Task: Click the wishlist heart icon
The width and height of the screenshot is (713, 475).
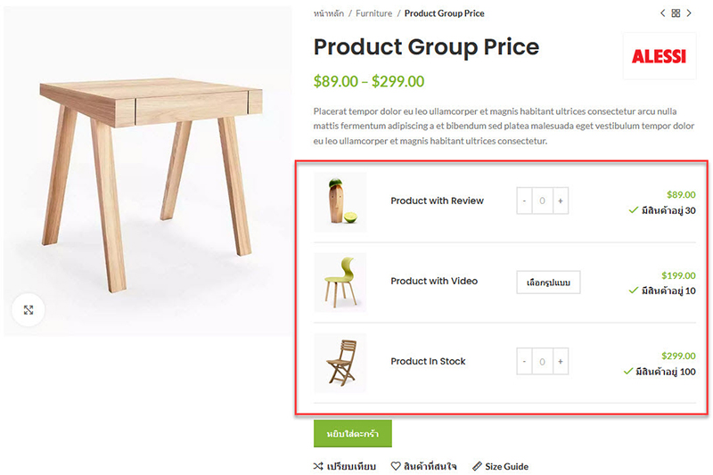Action: click(396, 466)
